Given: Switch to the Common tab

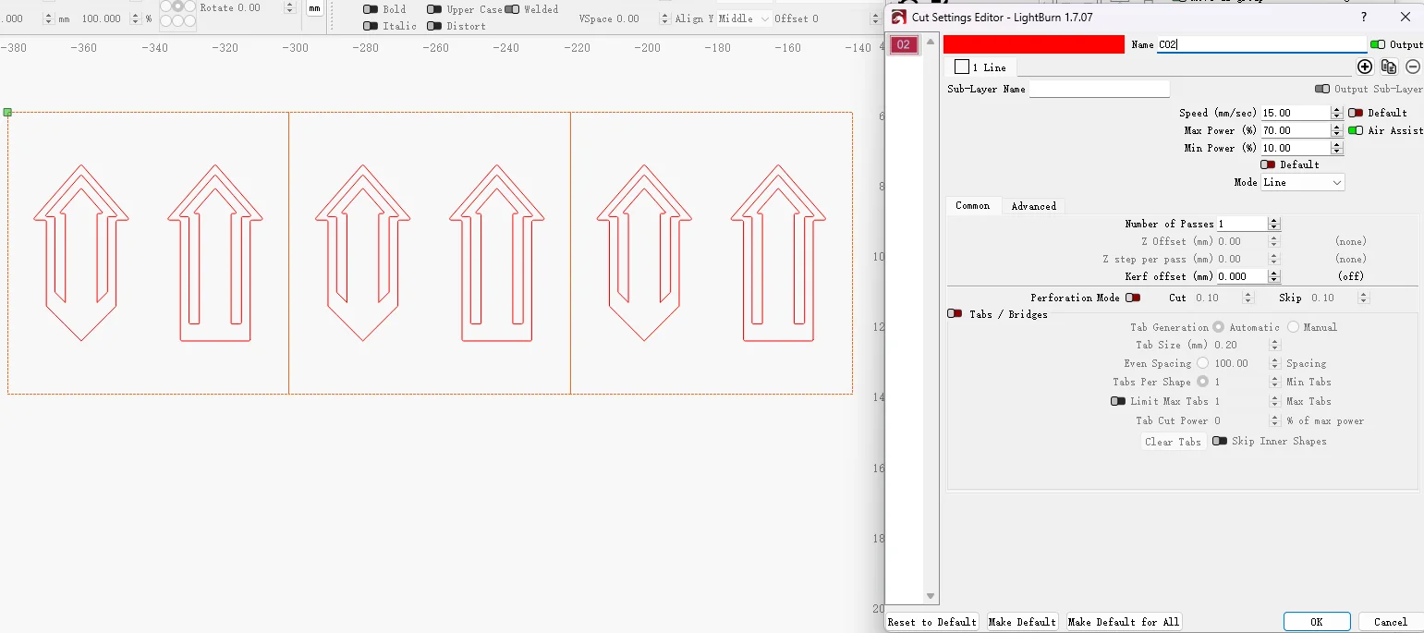Looking at the screenshot, I should (972, 206).
